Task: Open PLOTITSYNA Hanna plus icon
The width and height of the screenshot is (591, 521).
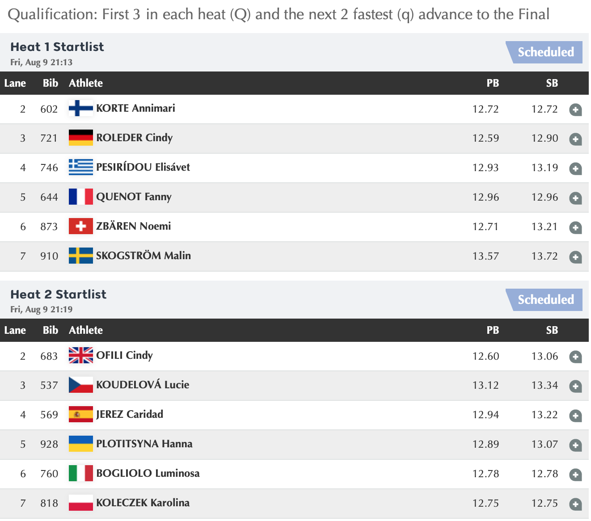Action: [575, 445]
